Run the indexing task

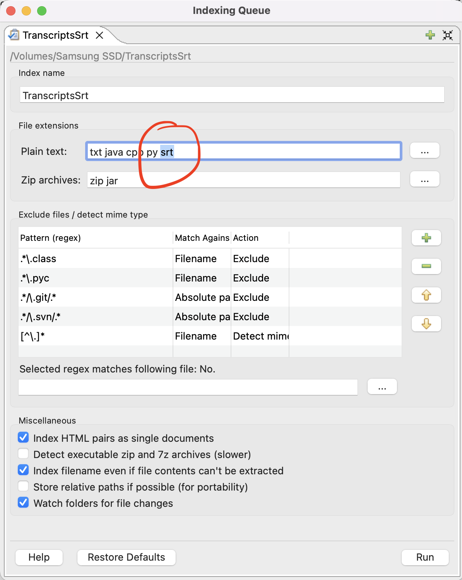pyautogui.click(x=425, y=557)
